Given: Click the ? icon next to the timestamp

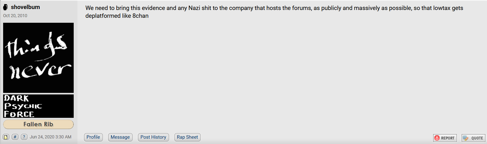Looking at the screenshot, I should pos(24,137).
